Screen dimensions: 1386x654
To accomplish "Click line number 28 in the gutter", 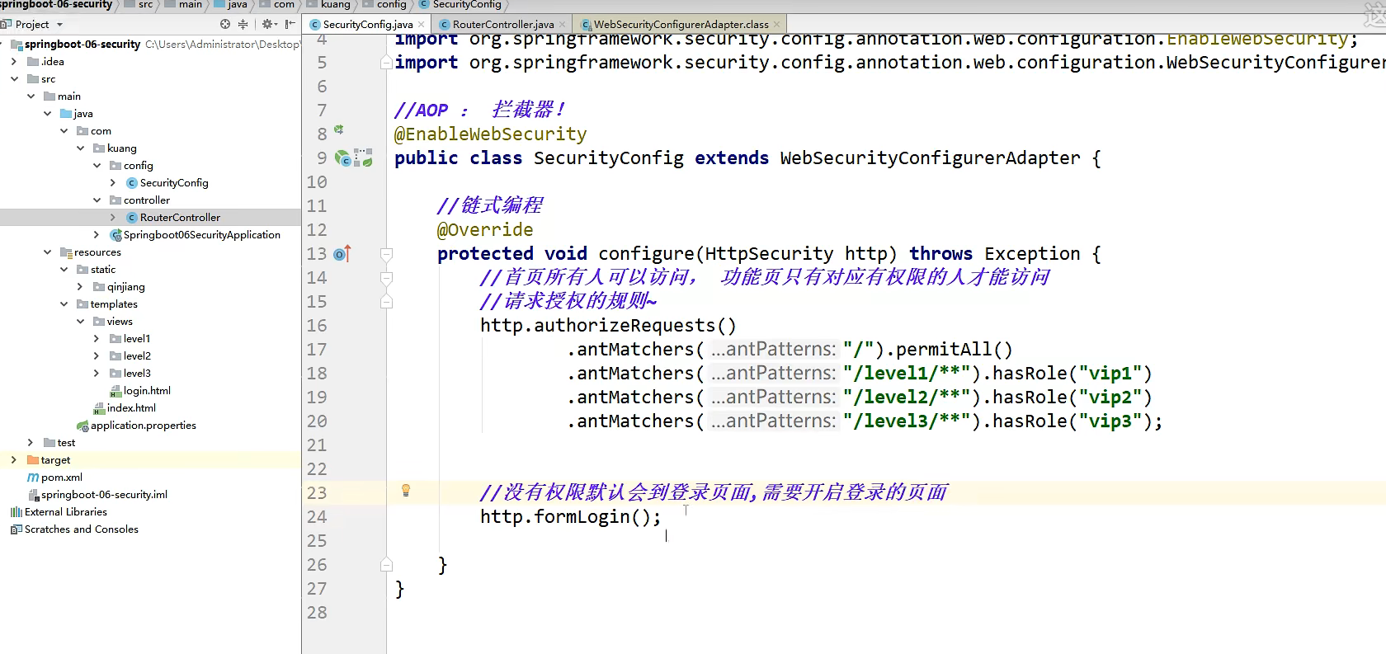I will coord(317,613).
